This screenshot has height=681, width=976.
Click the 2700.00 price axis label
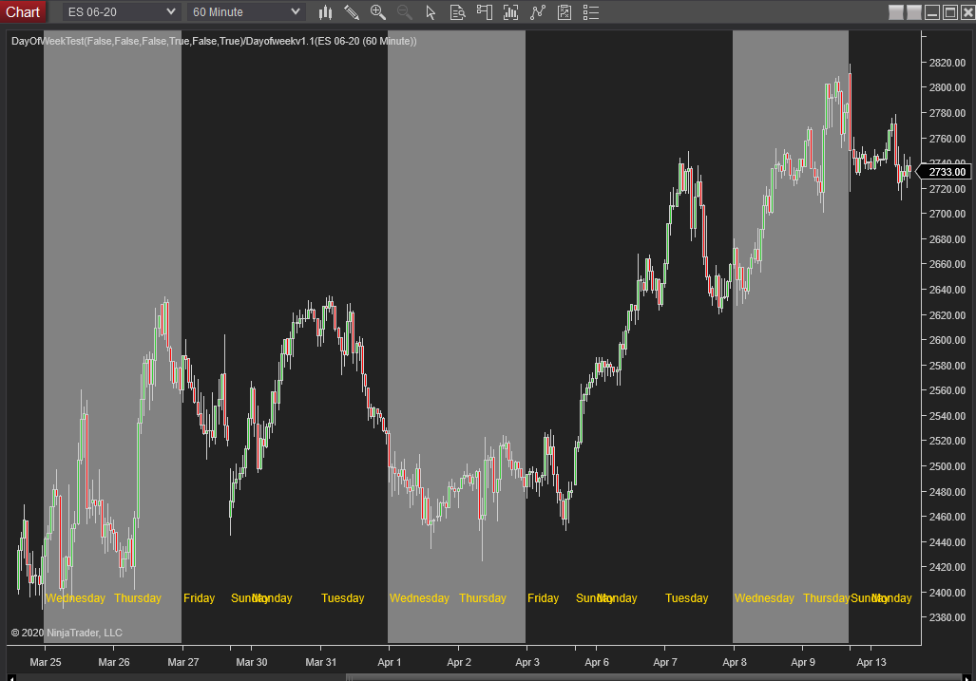coord(947,214)
